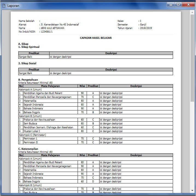Select student name dENI zULI sETIAWAN
Screen dimensions: 196x196
click(52, 28)
